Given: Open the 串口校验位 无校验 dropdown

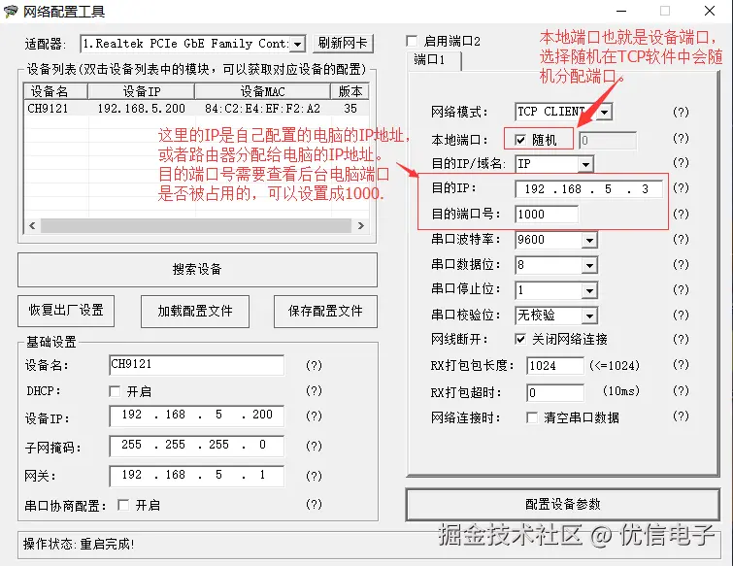Looking at the screenshot, I should tap(589, 316).
